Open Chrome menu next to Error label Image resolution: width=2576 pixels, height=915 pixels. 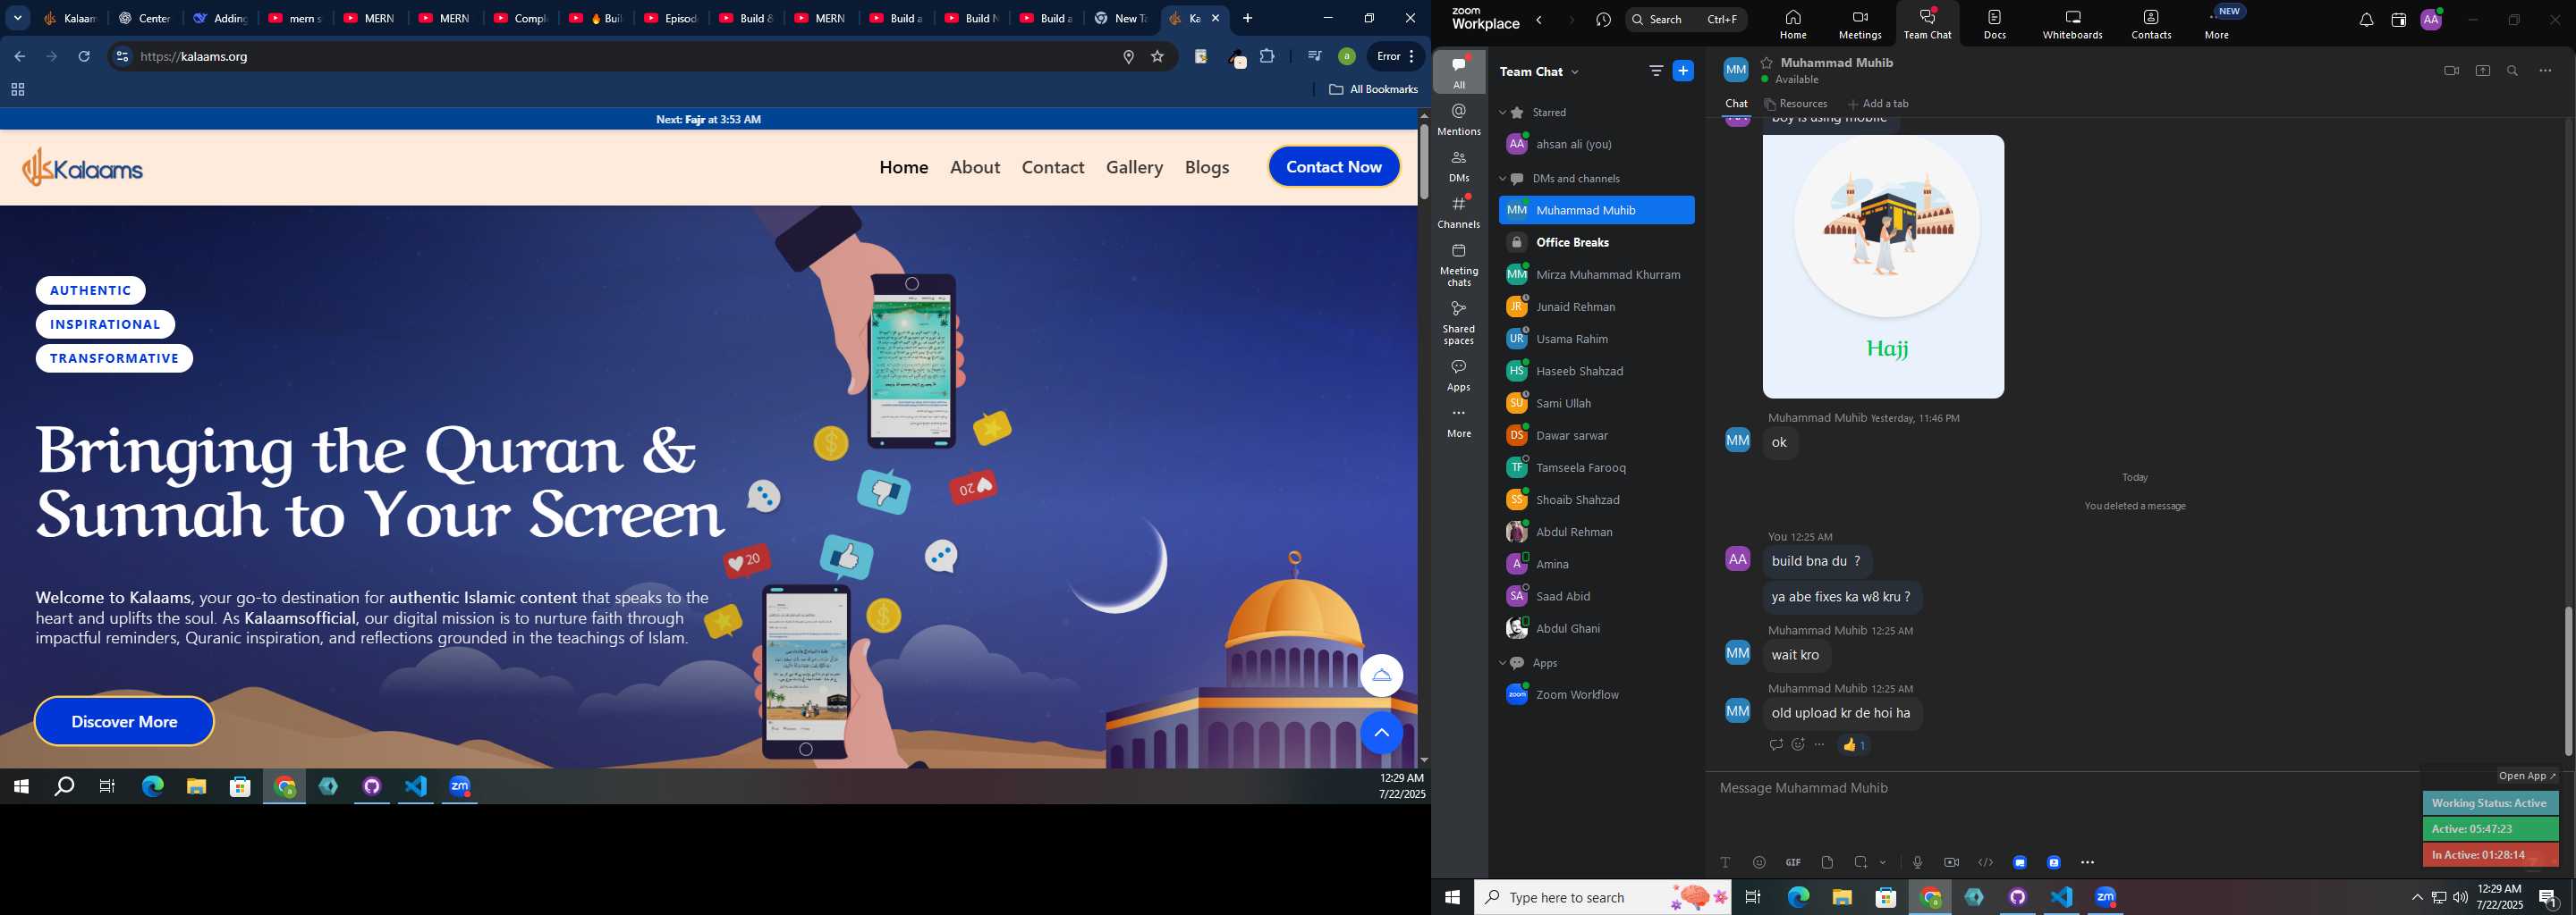click(1411, 57)
